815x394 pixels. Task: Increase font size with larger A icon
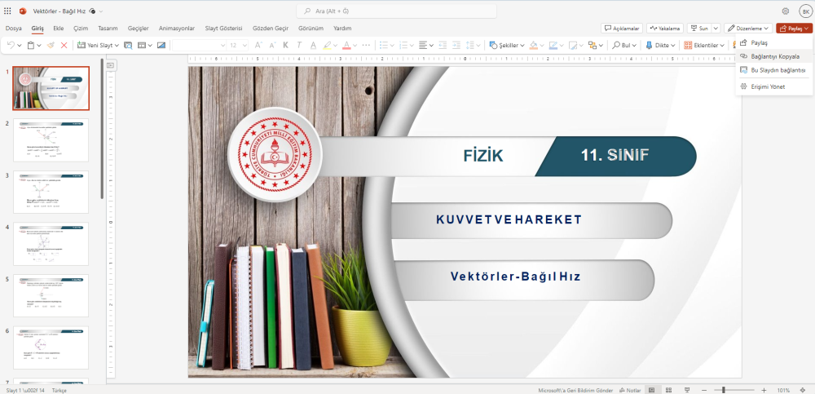tap(258, 46)
